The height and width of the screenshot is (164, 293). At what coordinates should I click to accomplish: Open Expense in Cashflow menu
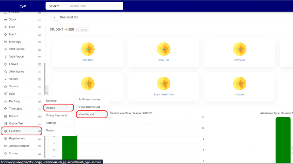click(51, 101)
